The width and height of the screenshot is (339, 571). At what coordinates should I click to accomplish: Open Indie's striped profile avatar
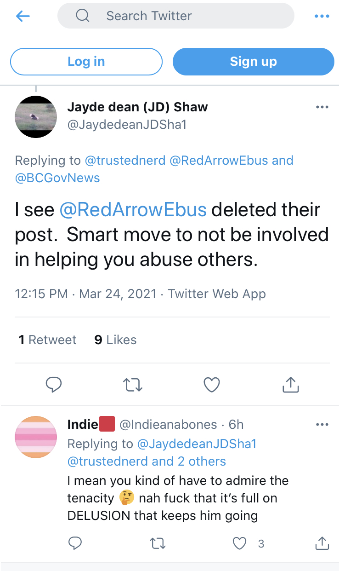tap(36, 437)
